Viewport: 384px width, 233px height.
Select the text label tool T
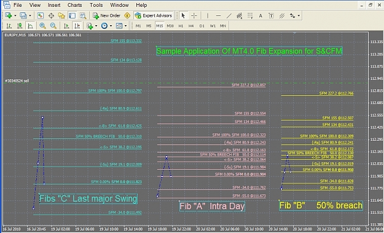[x=271, y=16]
